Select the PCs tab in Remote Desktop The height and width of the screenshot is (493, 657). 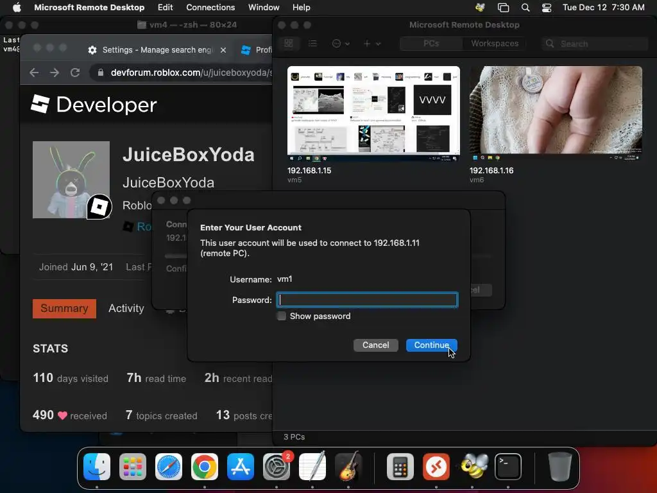pos(431,43)
